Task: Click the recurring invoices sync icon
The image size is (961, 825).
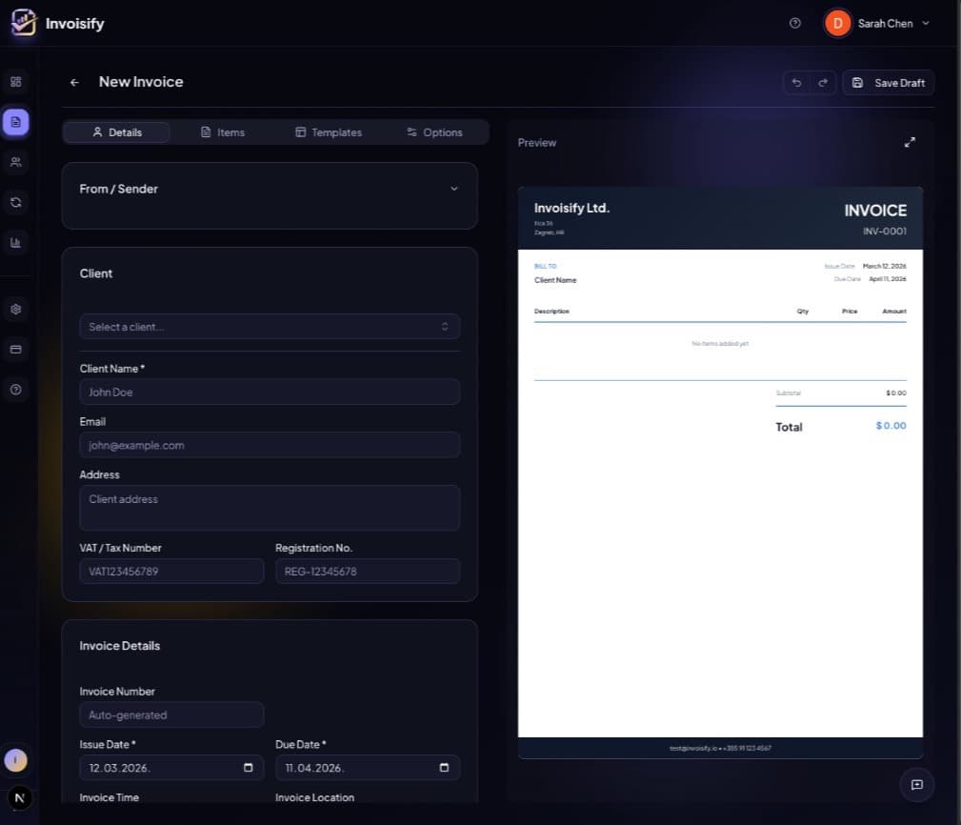Action: (x=15, y=202)
